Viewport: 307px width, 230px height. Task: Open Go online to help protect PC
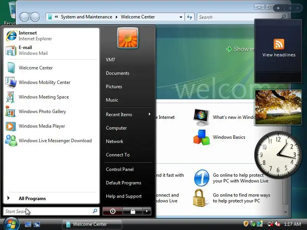point(231,178)
